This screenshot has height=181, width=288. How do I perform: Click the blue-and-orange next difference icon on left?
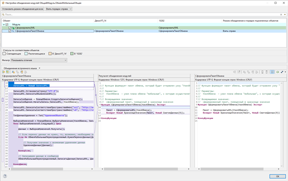(x=13, y=72)
